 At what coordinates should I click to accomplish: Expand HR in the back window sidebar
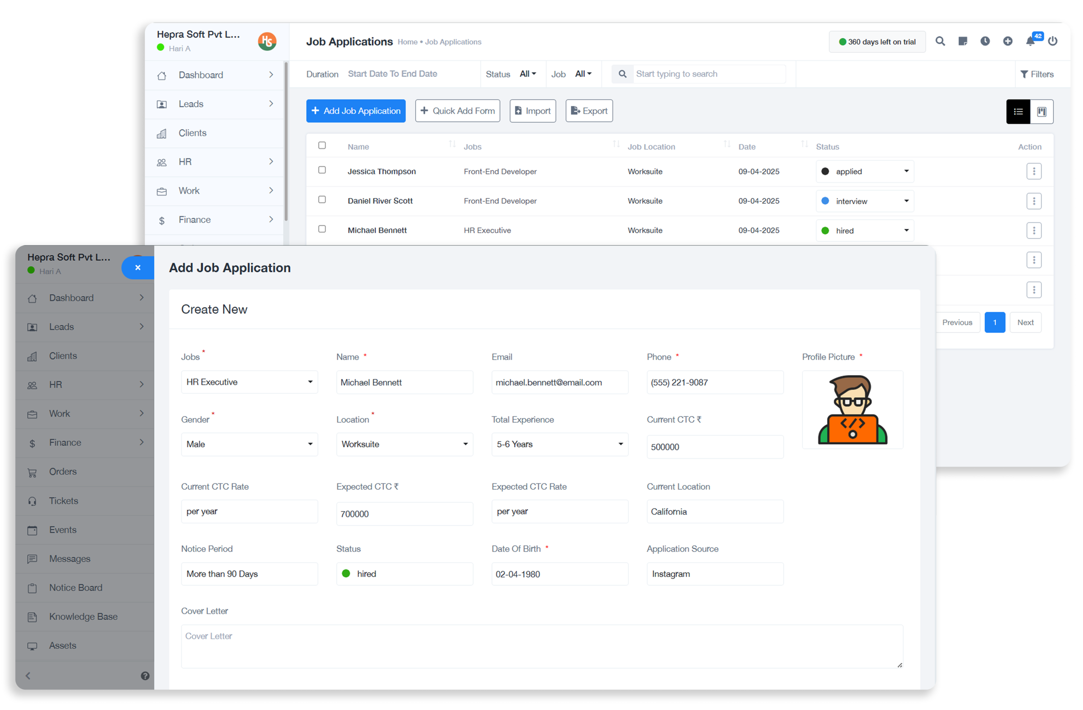214,162
